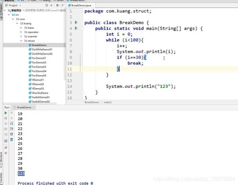Close the BreakDemo Run tab
Image resolution: width=238 pixels, height=185 pixels.
(33, 107)
